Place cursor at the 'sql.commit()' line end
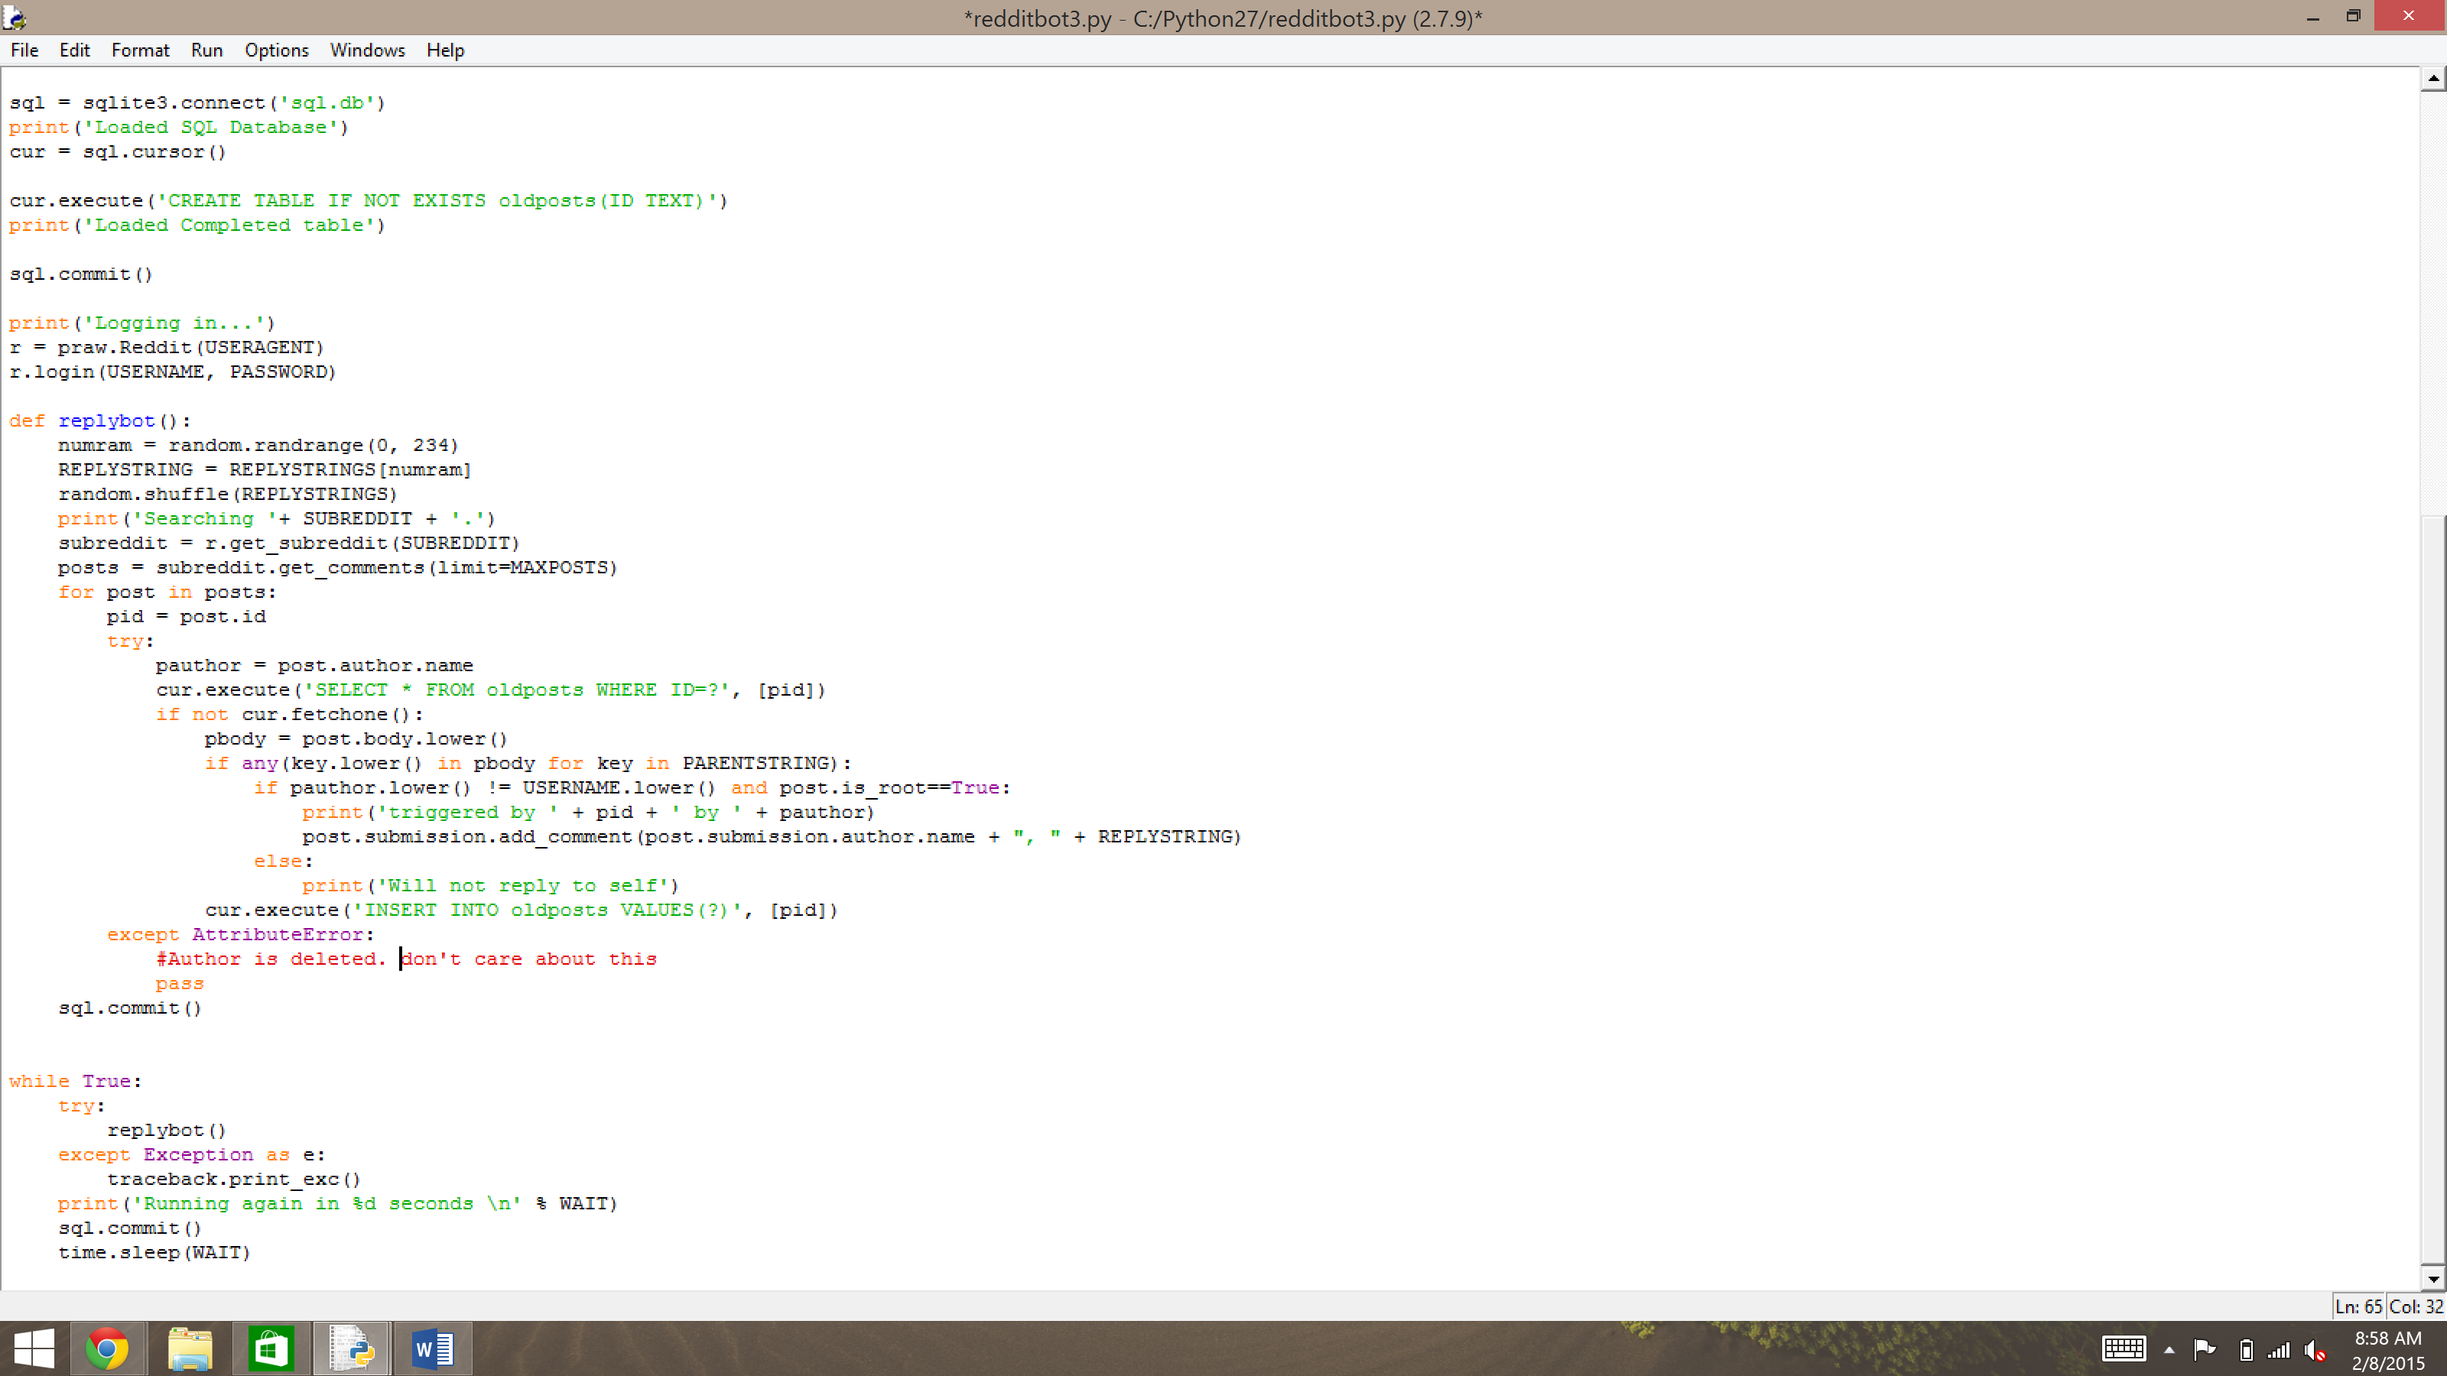 154,274
